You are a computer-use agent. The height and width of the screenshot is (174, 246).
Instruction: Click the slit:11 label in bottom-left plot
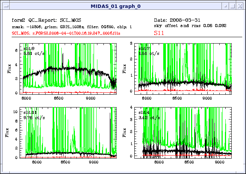[30, 112]
